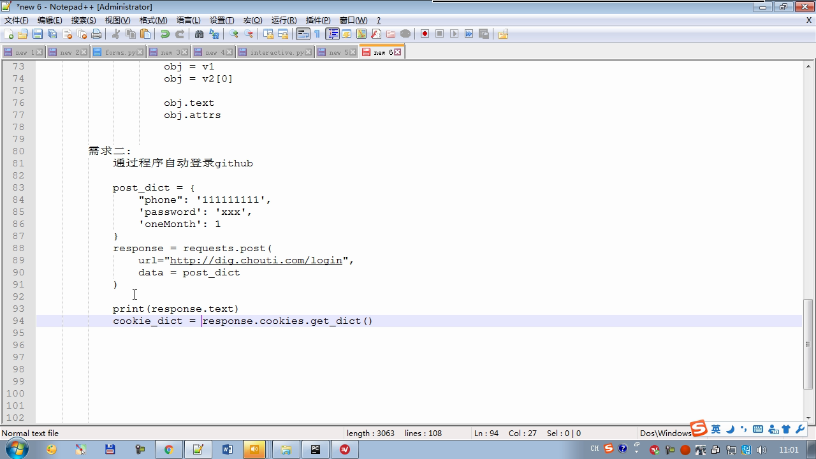Toggle Show All Characters pilcrow button

point(317,34)
